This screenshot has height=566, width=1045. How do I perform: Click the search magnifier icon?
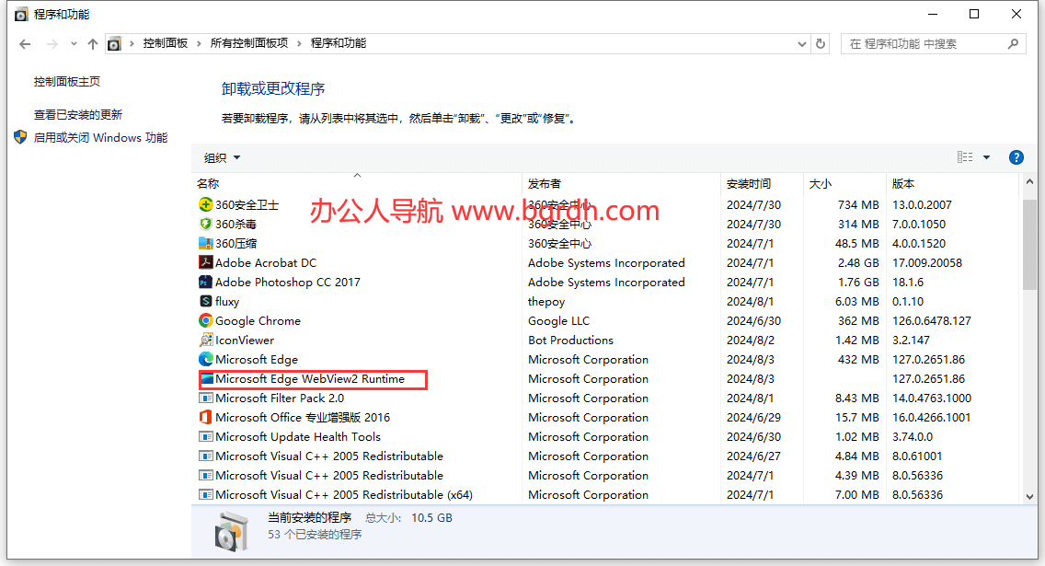1011,43
